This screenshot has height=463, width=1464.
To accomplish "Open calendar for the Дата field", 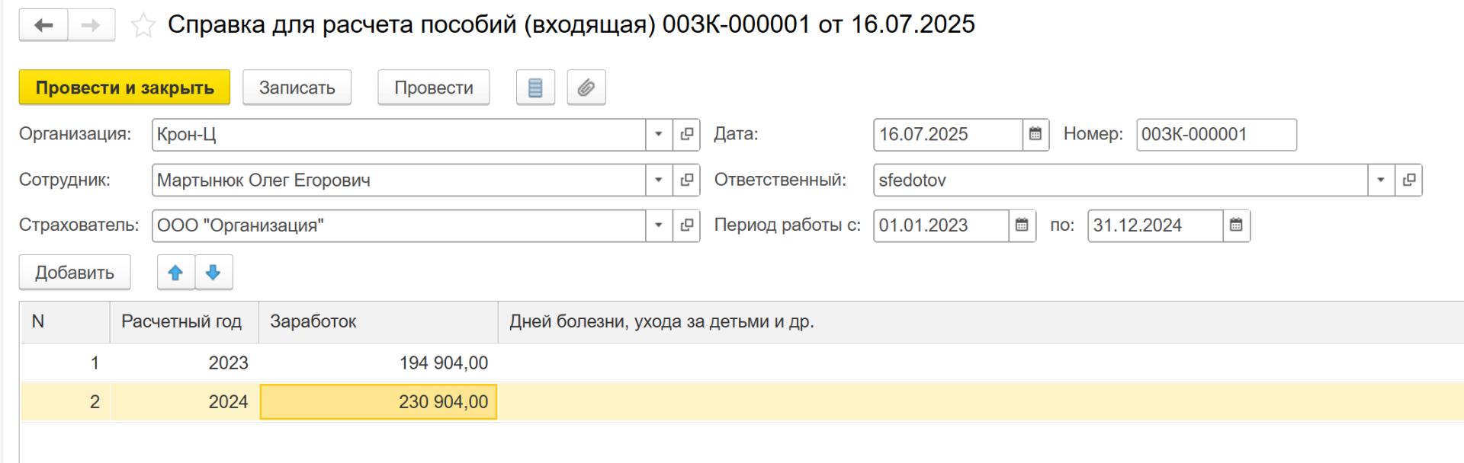I will pos(1035,135).
